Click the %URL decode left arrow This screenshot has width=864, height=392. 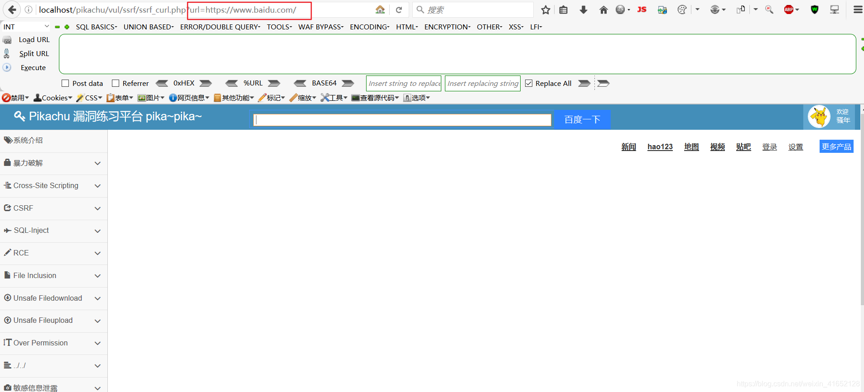[232, 83]
